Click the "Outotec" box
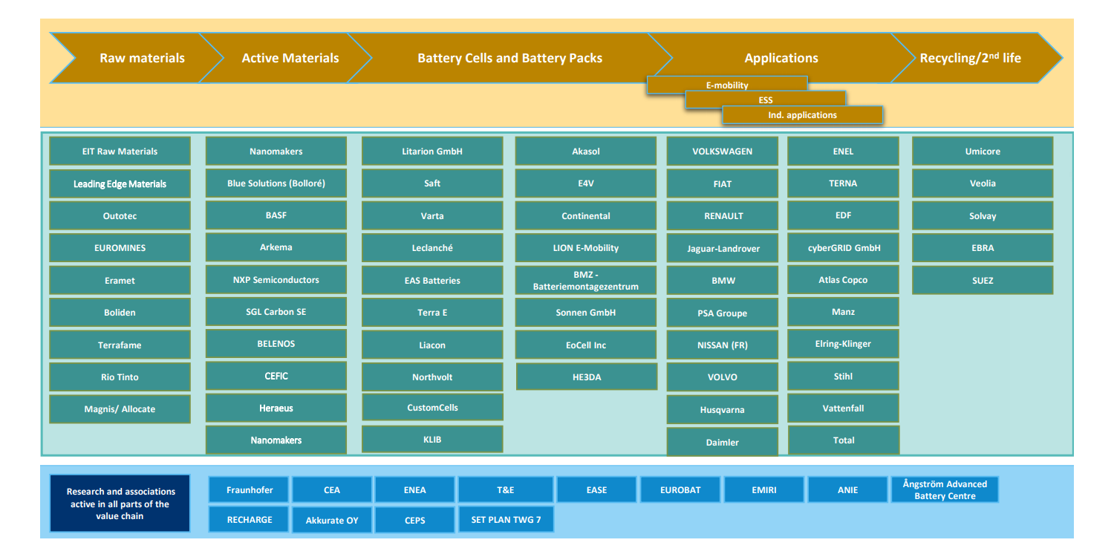This screenshot has height=557, width=1114. click(x=120, y=216)
